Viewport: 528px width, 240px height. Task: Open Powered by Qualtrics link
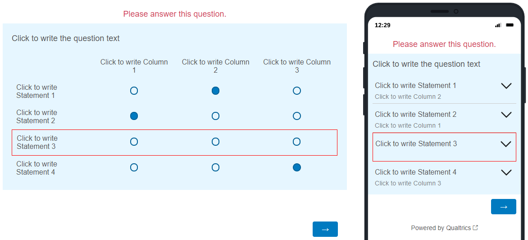(x=441, y=228)
